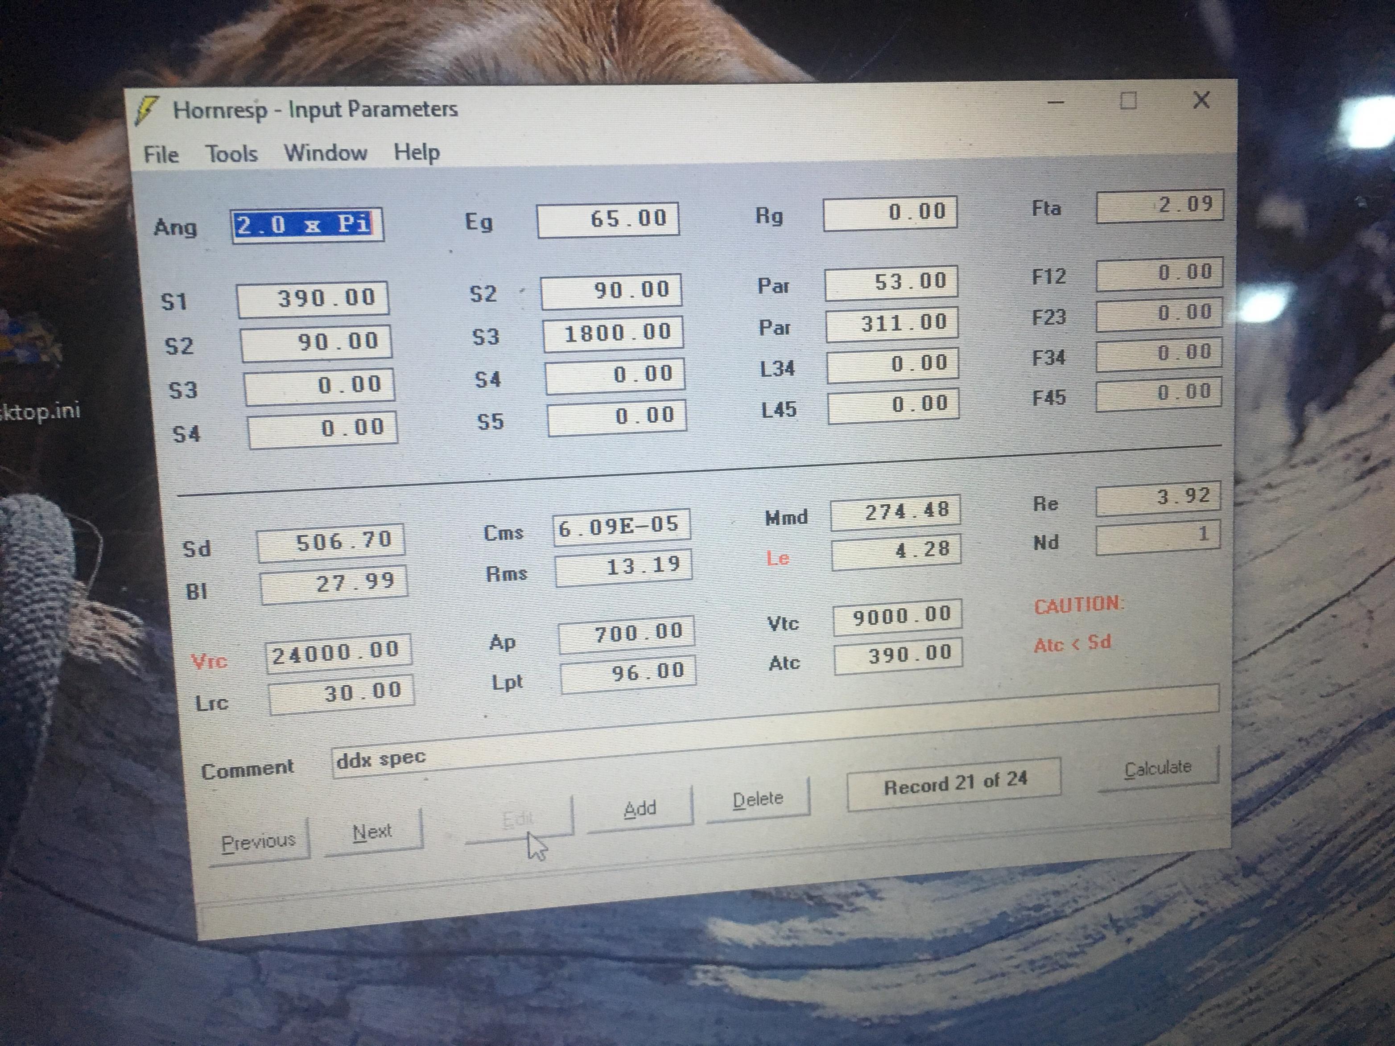The height and width of the screenshot is (1046, 1395).
Task: Click the red Vrc label
Action: coord(208,661)
